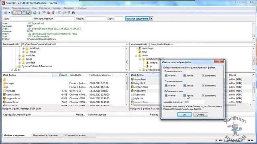Click the Chrome icon of local support.html
This screenshot has height=144, width=257.
click(4, 98)
